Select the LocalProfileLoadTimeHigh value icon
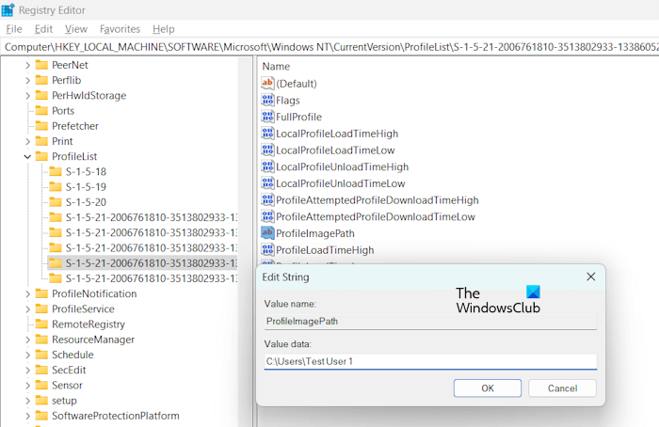The height and width of the screenshot is (427, 659). (x=267, y=133)
